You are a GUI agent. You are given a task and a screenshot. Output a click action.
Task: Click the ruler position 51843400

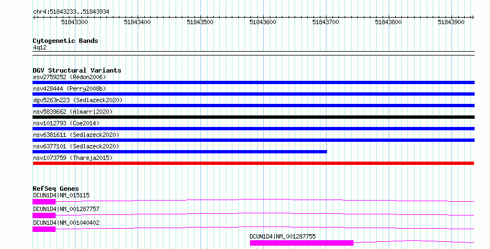coord(137,22)
